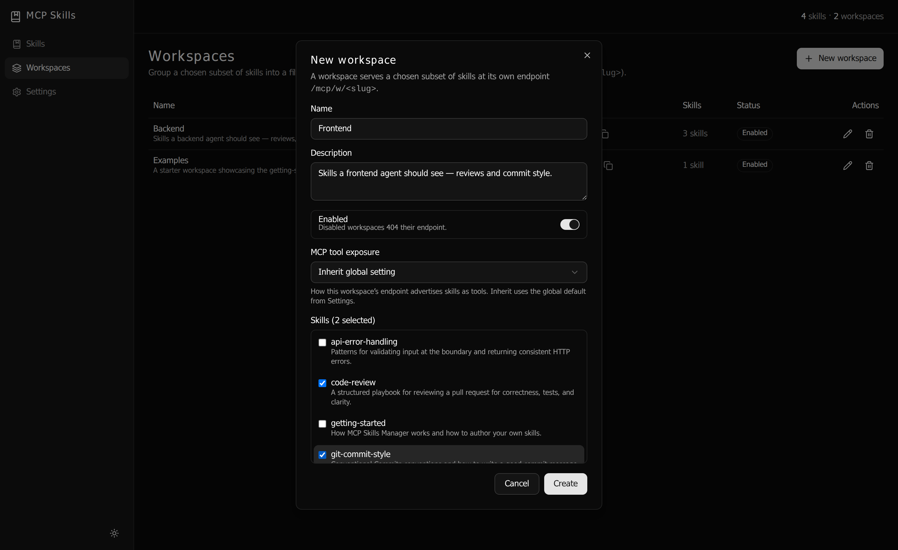Click the getting-started skill label

click(x=358, y=423)
